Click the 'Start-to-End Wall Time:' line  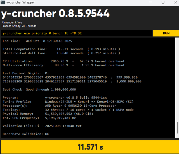[62, 53]
